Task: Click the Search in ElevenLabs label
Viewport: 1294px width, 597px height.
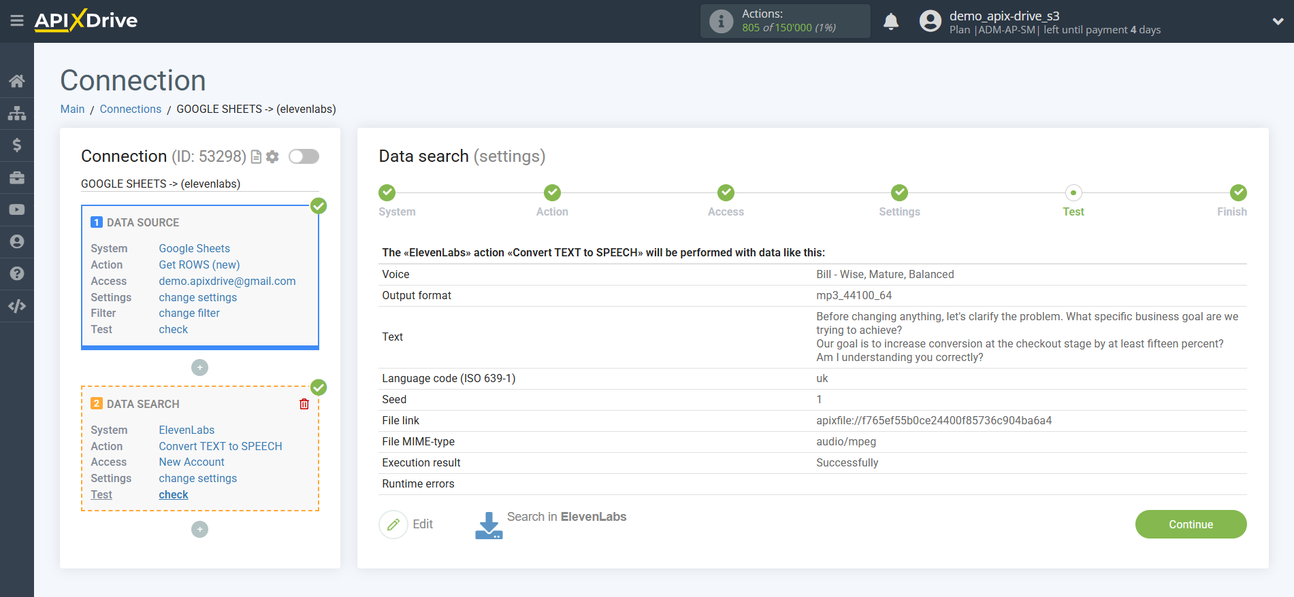Action: click(566, 517)
